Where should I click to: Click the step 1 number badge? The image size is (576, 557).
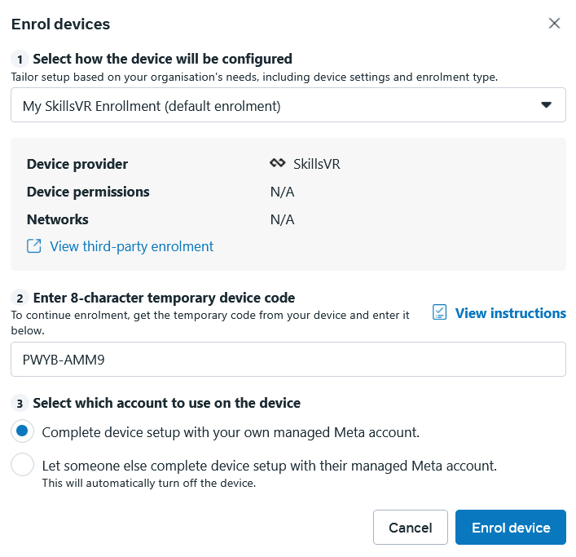(20, 59)
